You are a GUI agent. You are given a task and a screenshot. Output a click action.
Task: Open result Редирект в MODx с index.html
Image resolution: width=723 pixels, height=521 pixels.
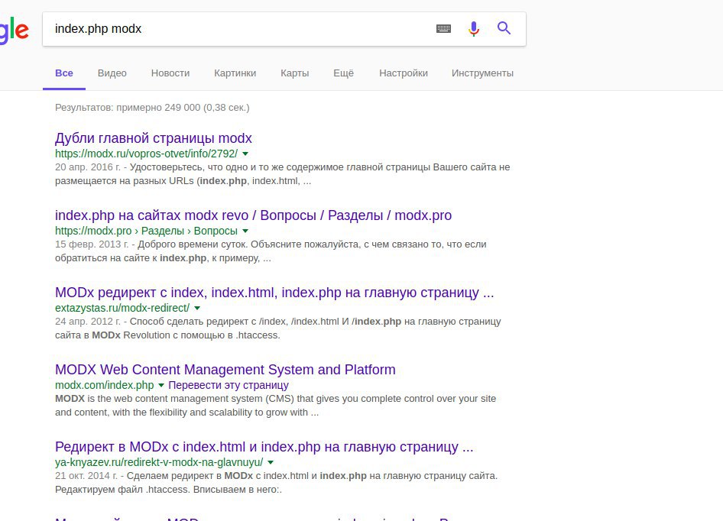264,447
